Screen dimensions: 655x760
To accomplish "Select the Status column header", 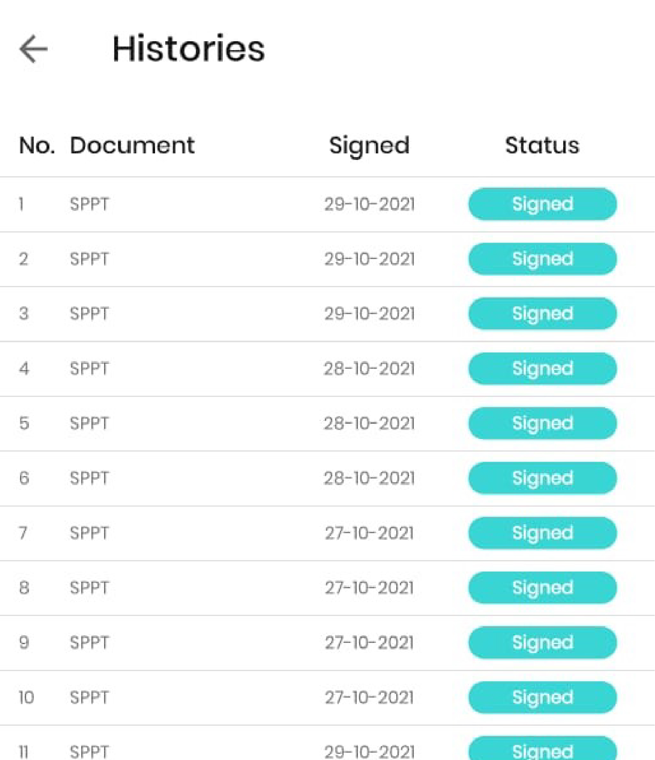I will pyautogui.click(x=542, y=145).
